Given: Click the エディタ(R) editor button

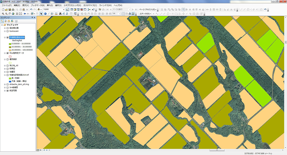Looking at the screenshot, I should [145, 13].
